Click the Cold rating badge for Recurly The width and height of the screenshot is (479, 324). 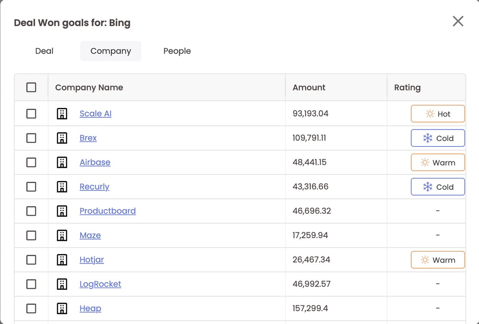438,187
